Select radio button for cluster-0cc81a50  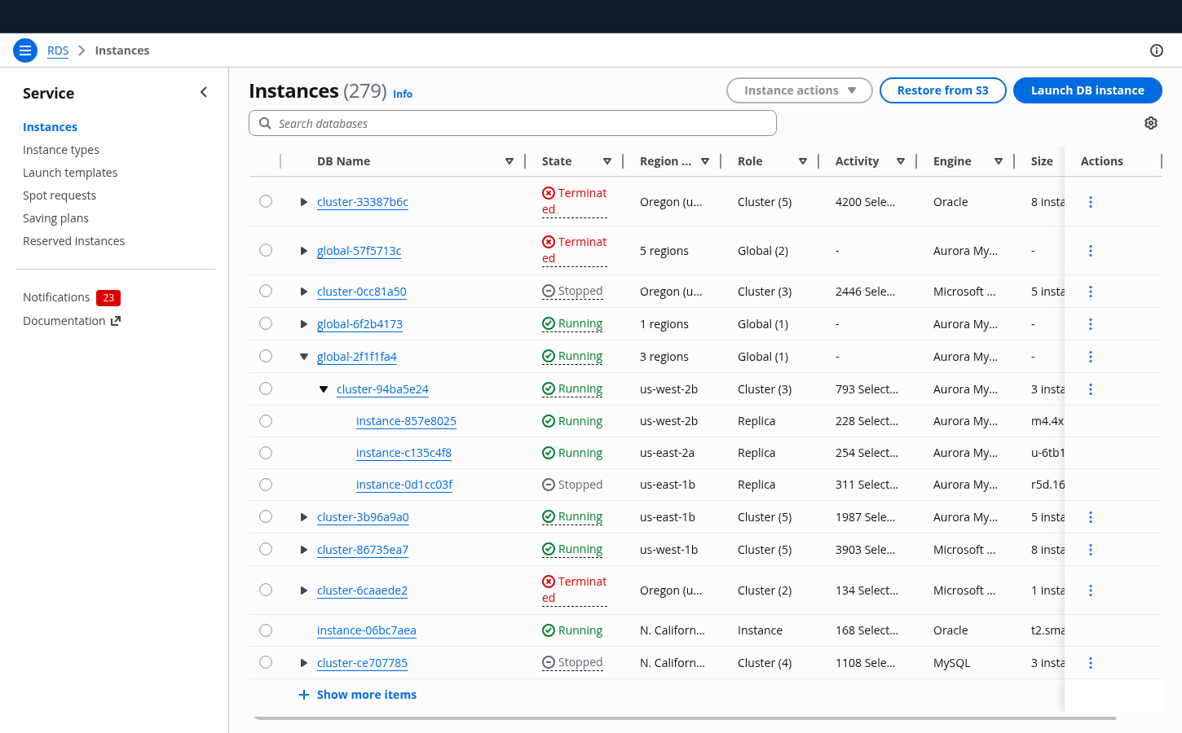(x=266, y=291)
